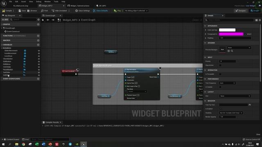Open the Tick Frequency dropdown
Viewport: 262px width, 147px height.
click(x=227, y=83)
